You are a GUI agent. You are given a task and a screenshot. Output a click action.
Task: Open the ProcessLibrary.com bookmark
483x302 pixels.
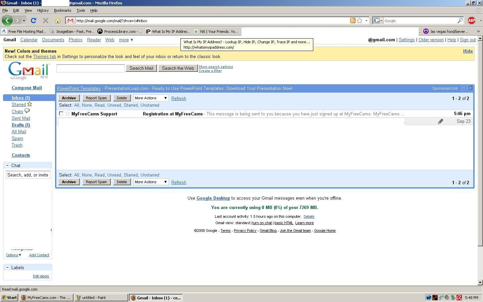(120, 31)
